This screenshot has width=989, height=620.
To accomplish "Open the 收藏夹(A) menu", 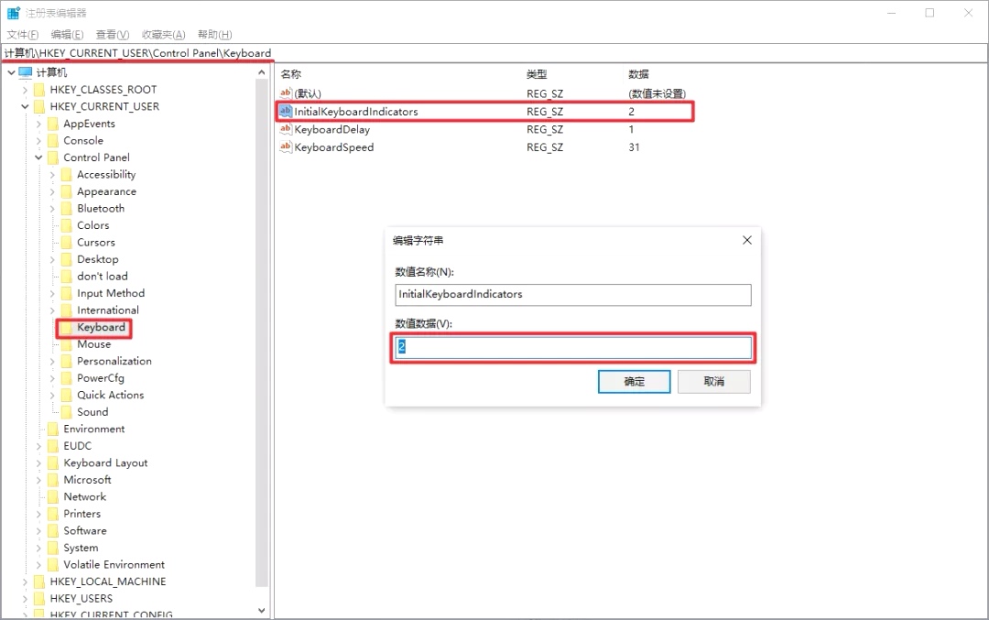I will click(x=163, y=35).
